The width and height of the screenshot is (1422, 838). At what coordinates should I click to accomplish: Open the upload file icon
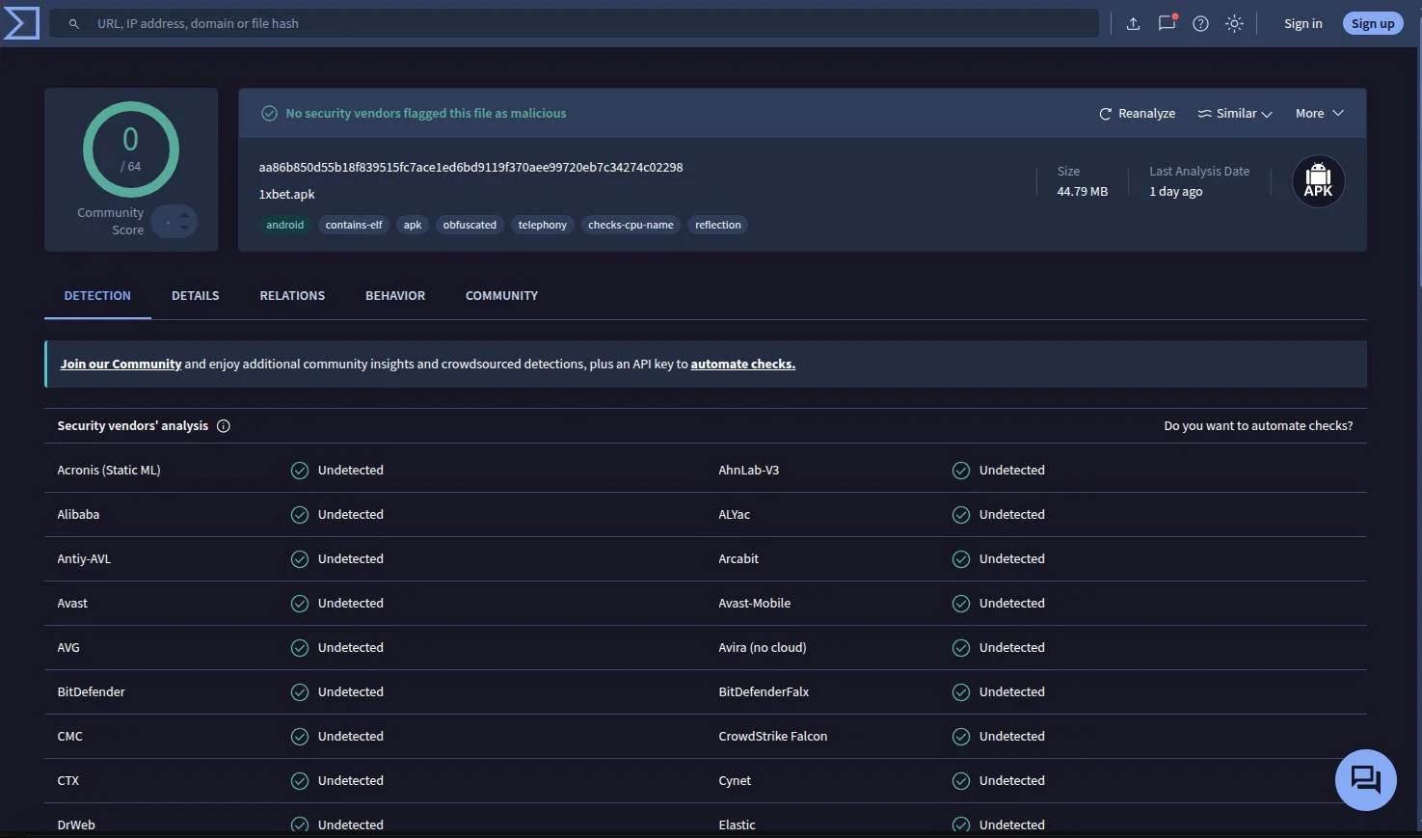pos(1133,23)
